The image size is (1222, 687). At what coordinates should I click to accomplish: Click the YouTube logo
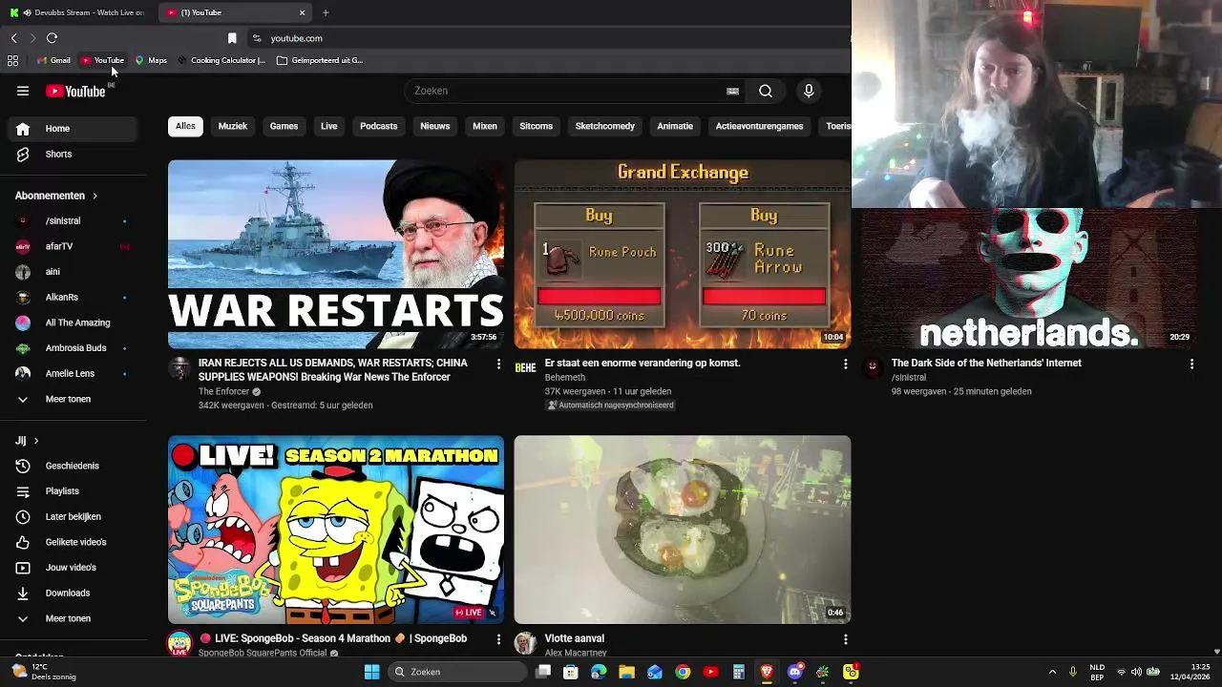tap(75, 91)
